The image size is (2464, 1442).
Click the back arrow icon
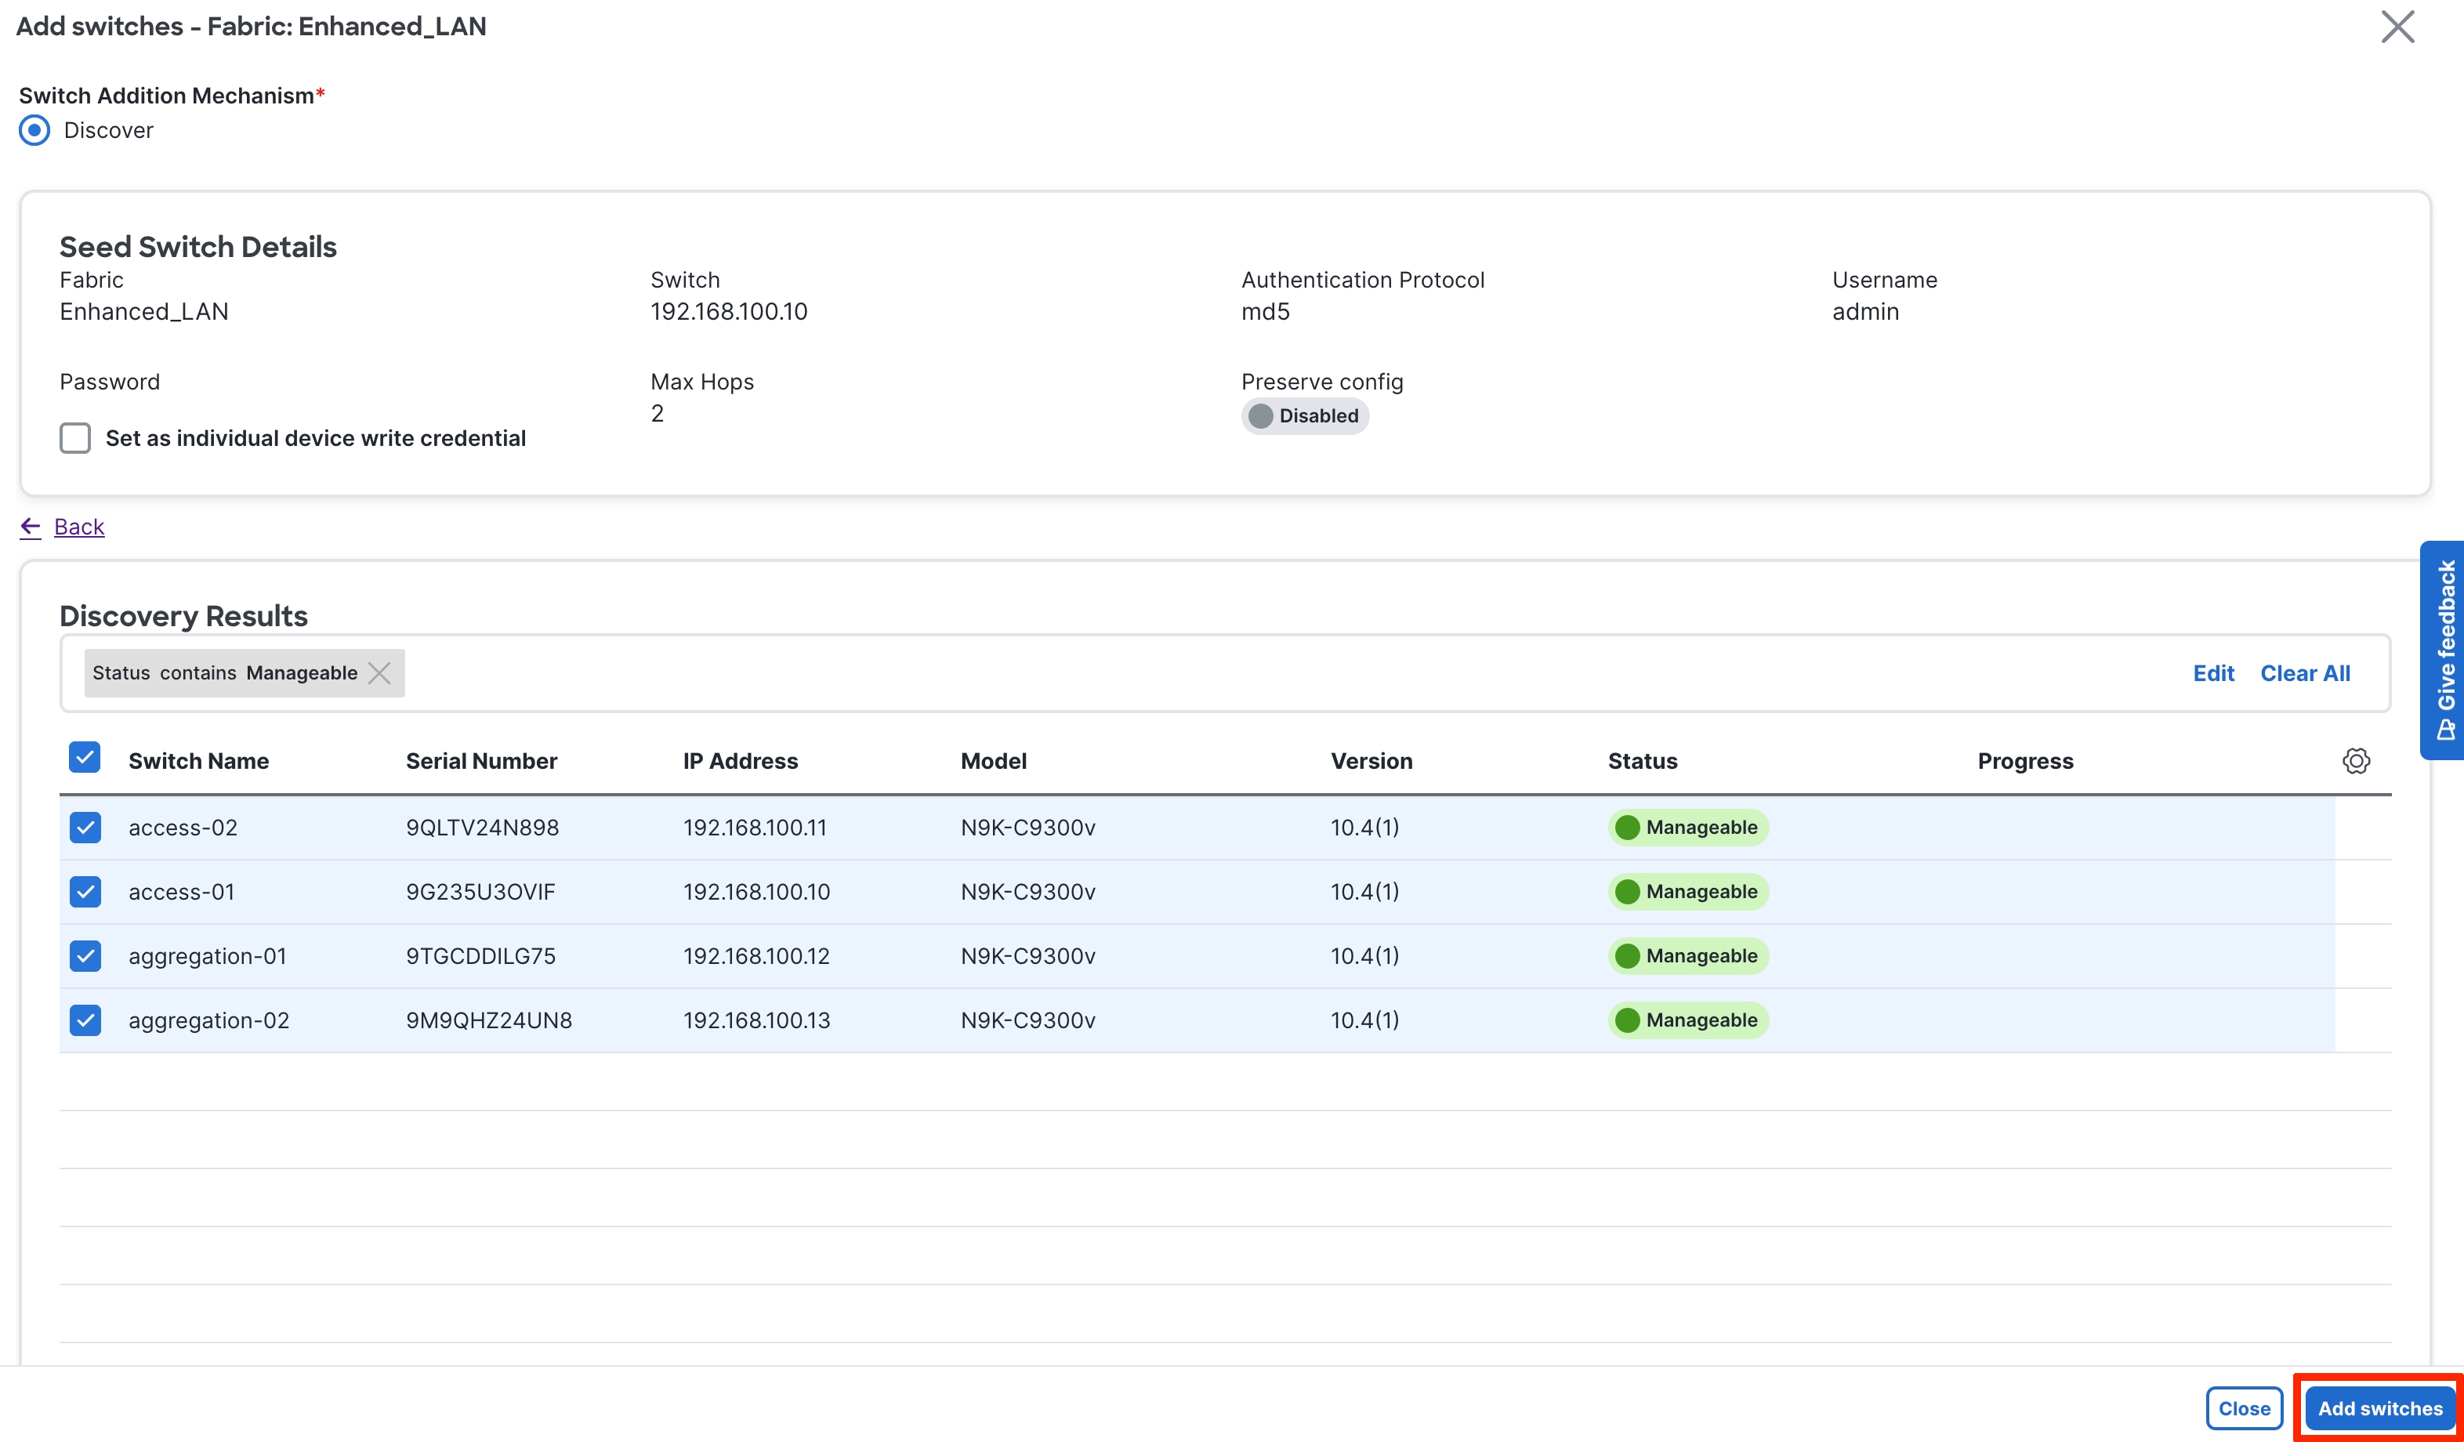coord(31,527)
